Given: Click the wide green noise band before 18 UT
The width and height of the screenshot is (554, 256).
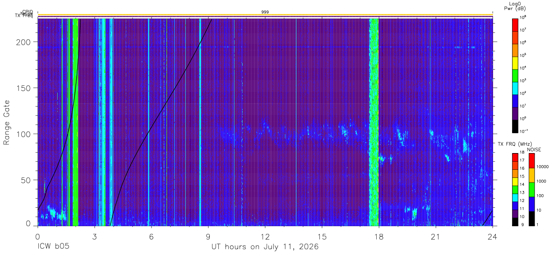Looking at the screenshot, I should coord(374,122).
